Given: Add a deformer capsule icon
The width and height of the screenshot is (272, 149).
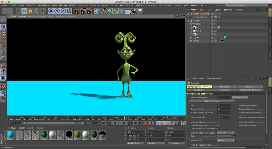Looking at the screenshot, I should [x=122, y=11].
